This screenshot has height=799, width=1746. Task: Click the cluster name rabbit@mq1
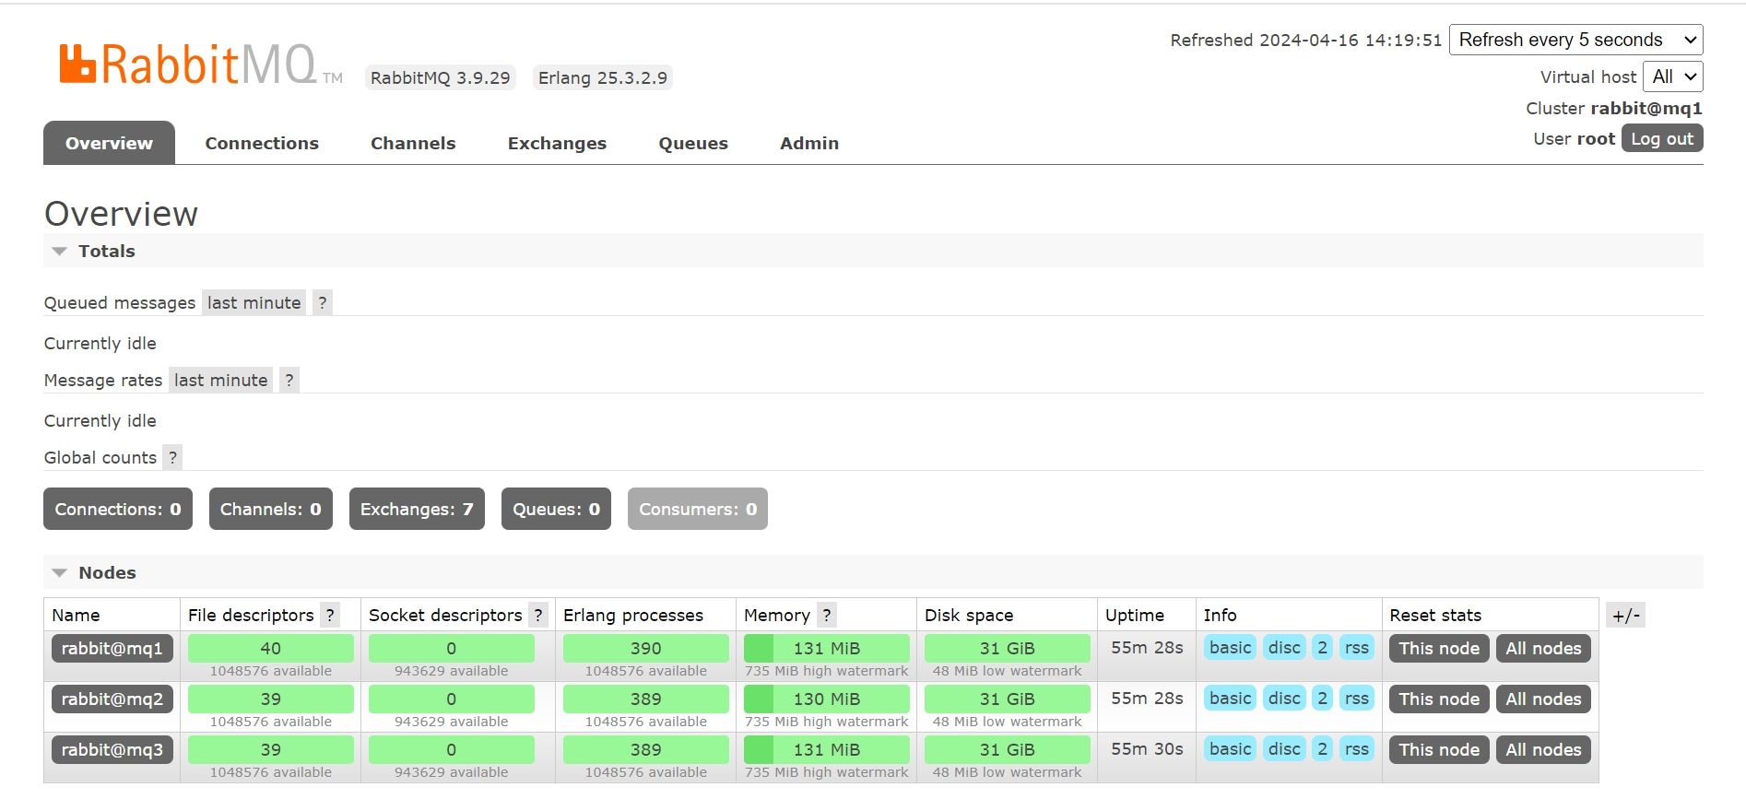1646,108
